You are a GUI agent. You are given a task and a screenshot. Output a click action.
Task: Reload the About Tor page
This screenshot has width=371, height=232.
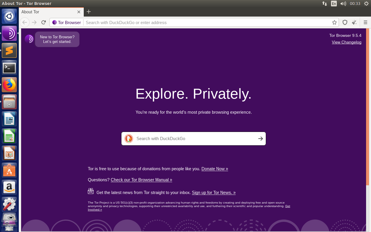pyautogui.click(x=43, y=22)
